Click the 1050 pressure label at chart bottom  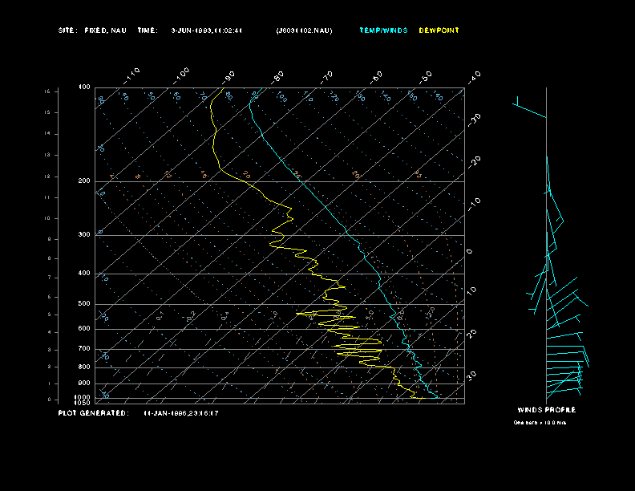click(83, 403)
